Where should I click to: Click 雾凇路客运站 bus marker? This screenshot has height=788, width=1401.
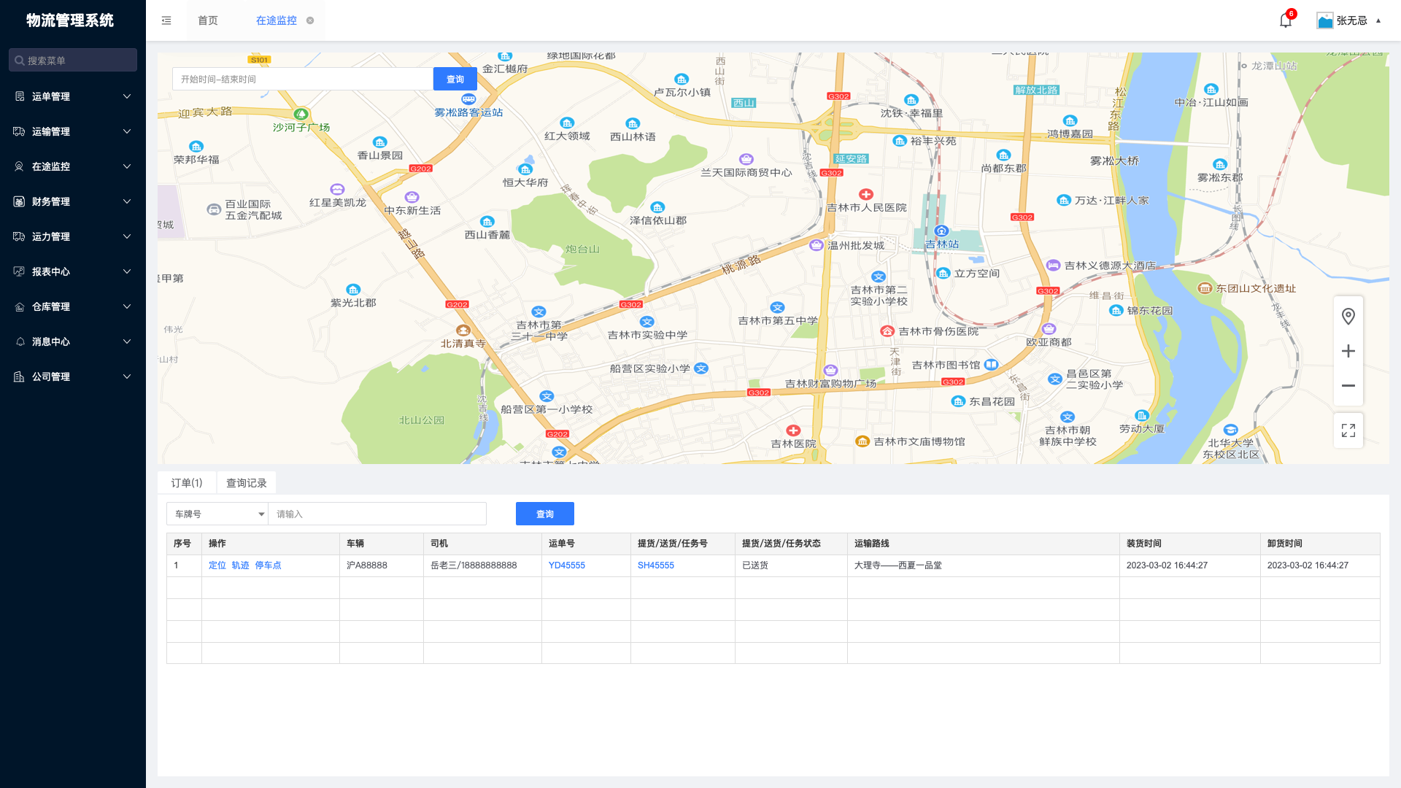(468, 99)
